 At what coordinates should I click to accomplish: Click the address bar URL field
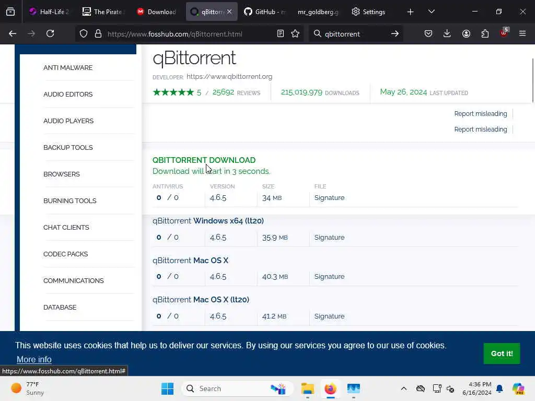[x=190, y=34]
